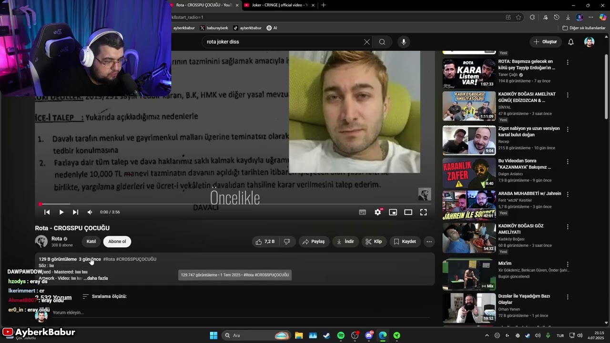Image resolution: width=610 pixels, height=343 pixels.
Task: Open the AI bookmark
Action: [272, 28]
